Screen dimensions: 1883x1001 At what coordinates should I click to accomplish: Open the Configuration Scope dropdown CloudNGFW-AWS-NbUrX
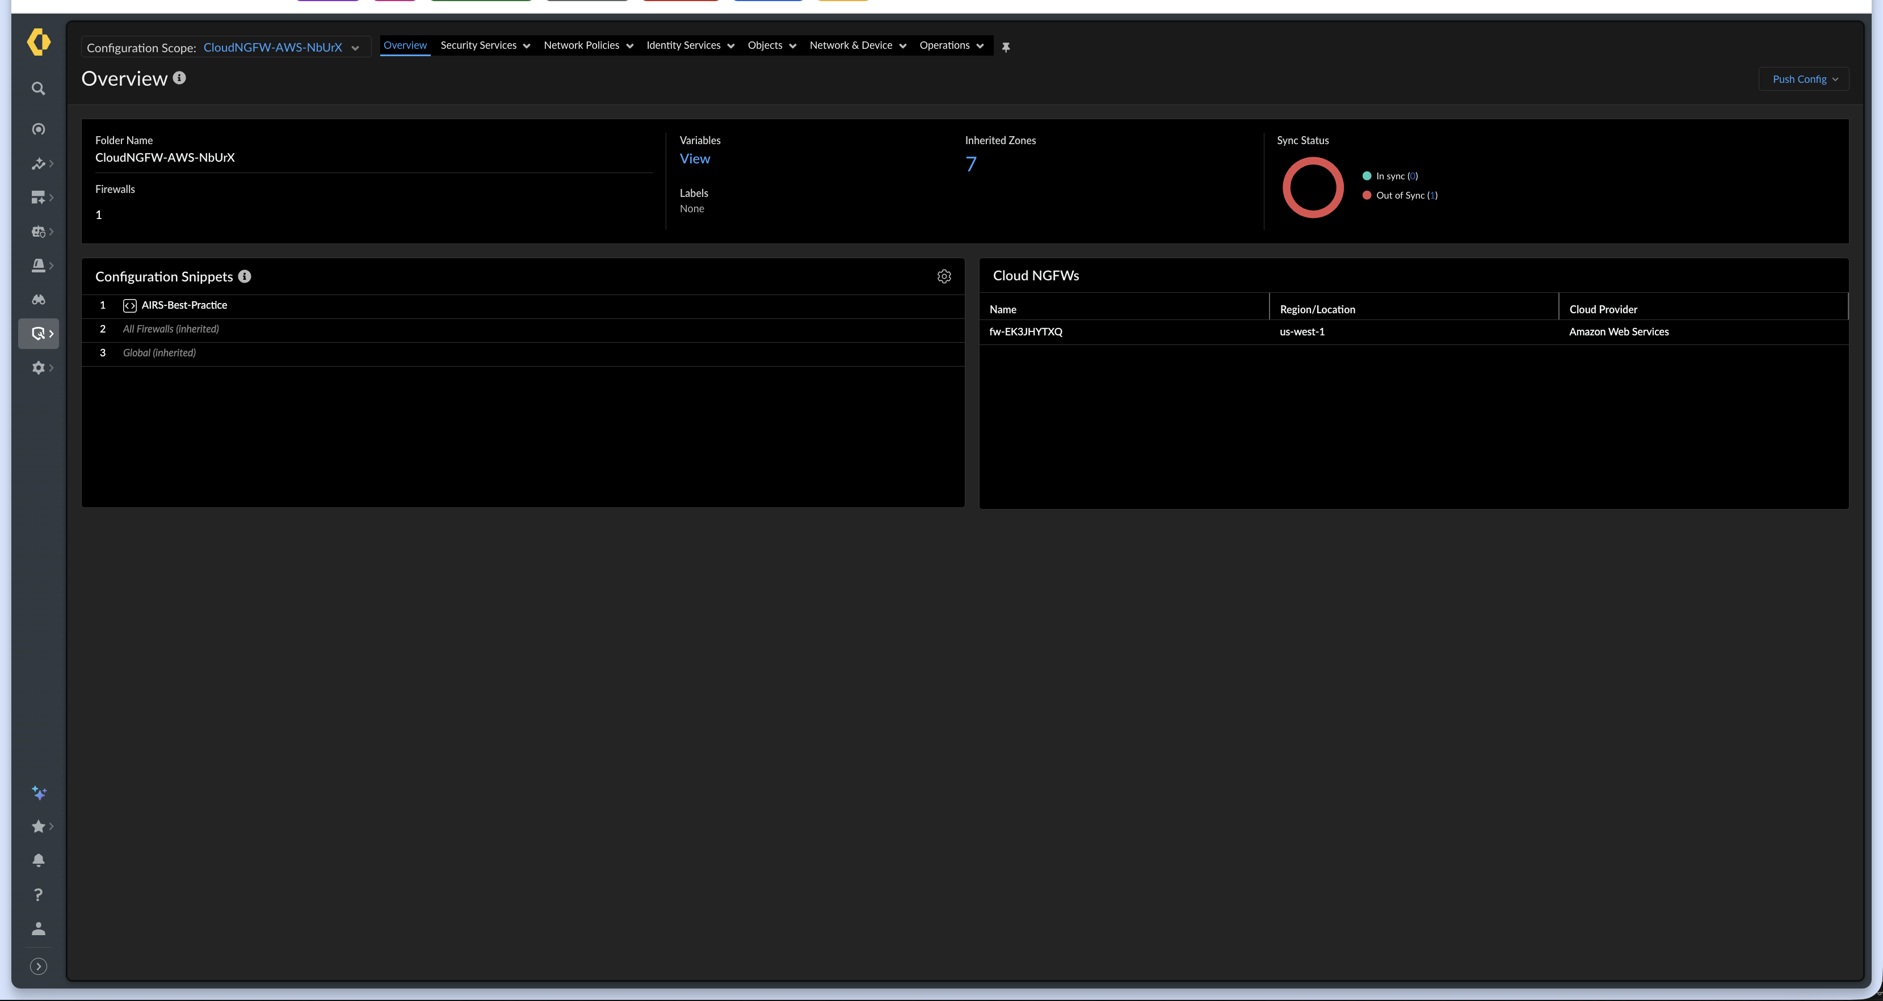point(226,48)
